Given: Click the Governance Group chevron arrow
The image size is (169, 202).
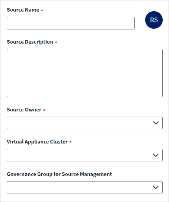Looking at the screenshot, I should pos(156,187).
